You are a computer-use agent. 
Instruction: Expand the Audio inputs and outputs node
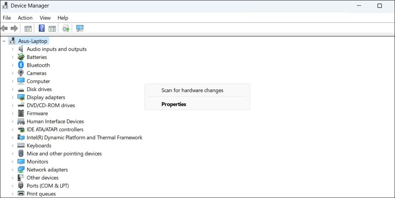12,49
